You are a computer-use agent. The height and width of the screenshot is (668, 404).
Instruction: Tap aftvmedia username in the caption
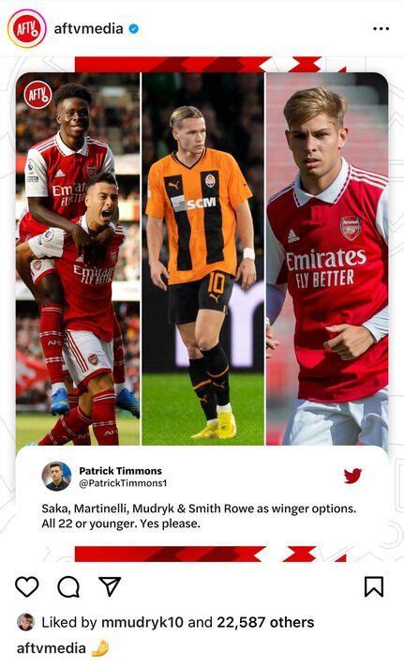pyautogui.click(x=51, y=648)
